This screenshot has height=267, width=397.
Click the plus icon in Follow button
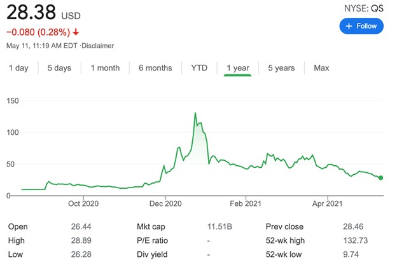[x=348, y=26]
